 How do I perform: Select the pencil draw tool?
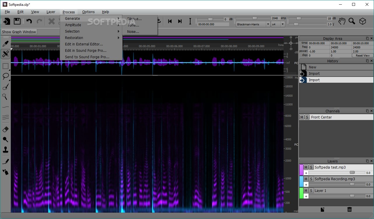[5, 161]
